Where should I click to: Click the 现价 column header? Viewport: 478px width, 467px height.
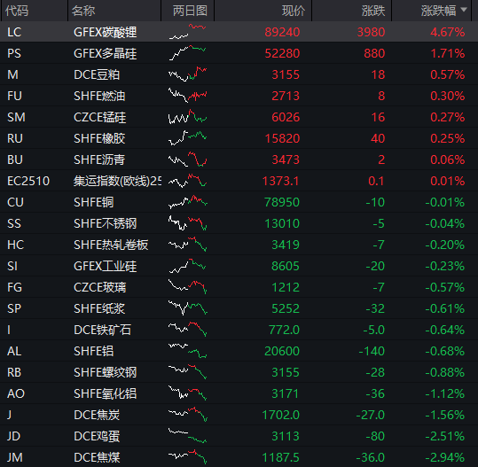294,11
